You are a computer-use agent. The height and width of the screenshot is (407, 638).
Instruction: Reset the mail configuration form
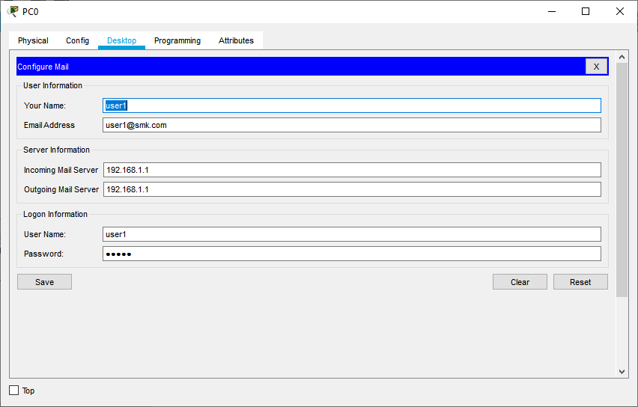[x=580, y=282]
